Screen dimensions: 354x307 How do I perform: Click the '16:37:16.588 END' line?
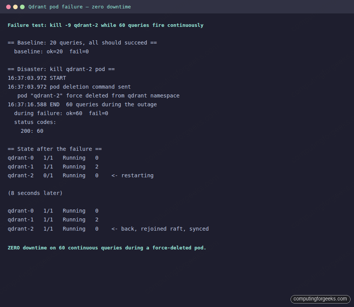[82, 104]
